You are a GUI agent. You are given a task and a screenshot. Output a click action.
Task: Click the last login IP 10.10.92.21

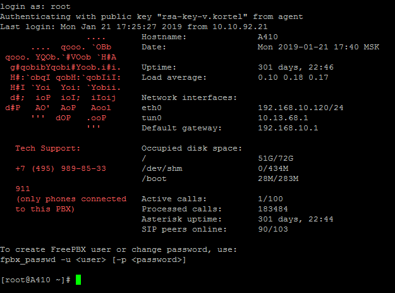[240, 27]
